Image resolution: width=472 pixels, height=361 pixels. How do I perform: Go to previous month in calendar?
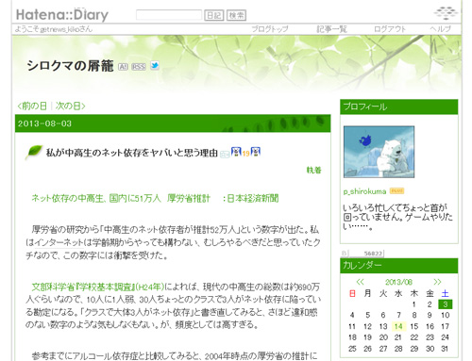coord(360,282)
